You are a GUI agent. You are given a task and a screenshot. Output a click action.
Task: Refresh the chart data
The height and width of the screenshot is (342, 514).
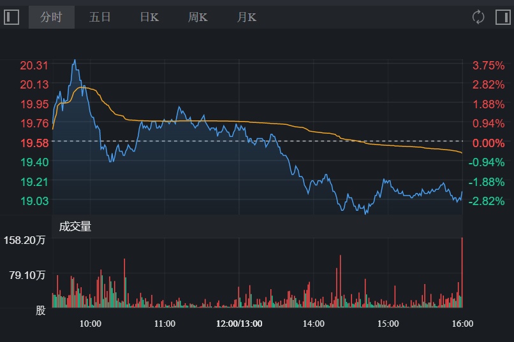coord(478,17)
